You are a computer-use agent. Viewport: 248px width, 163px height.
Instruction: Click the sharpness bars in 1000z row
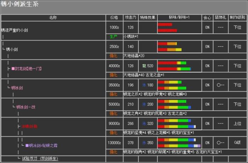tap(168, 28)
